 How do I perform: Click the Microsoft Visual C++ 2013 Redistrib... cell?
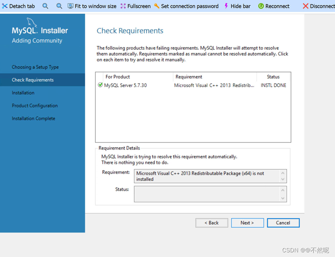point(214,85)
